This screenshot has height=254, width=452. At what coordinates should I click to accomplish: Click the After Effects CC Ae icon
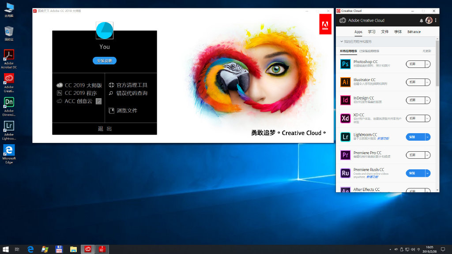[346, 190]
